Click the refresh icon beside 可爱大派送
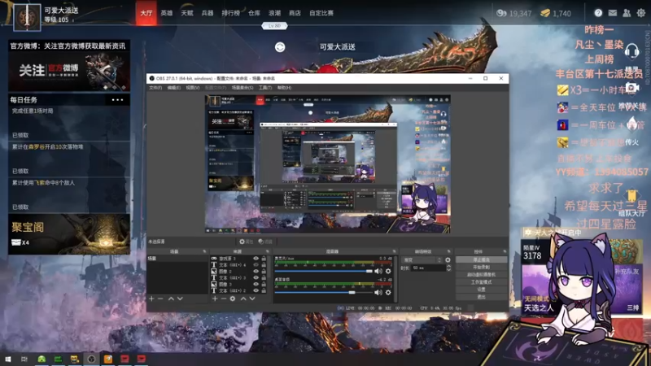Screen dimensions: 651x366 tap(280, 47)
